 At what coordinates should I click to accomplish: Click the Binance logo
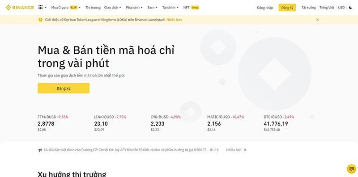20,8
